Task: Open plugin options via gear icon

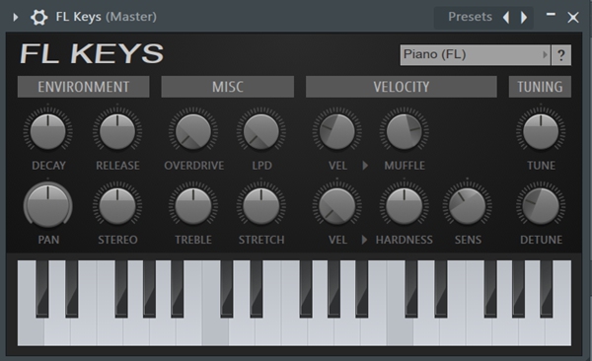Action: pyautogui.click(x=38, y=17)
